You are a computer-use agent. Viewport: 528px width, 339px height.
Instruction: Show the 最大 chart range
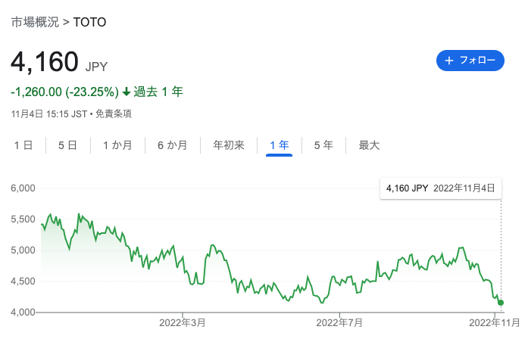[x=369, y=145]
